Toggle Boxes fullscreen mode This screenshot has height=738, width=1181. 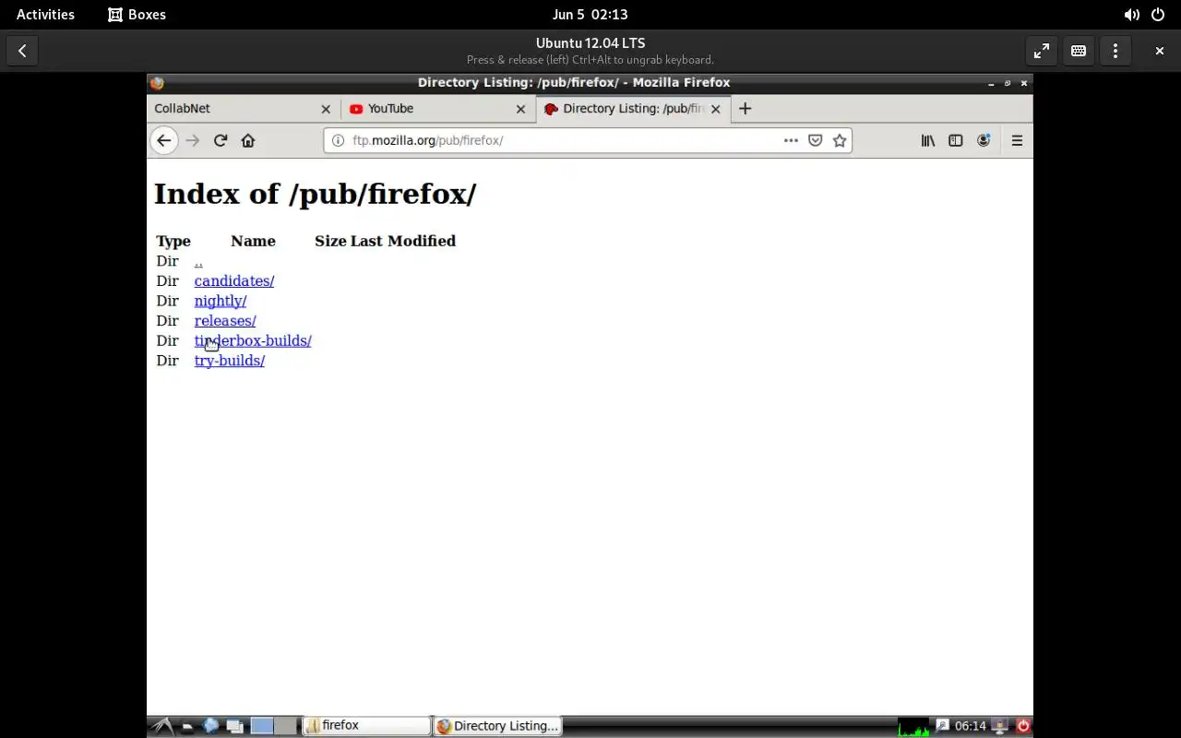click(x=1042, y=51)
